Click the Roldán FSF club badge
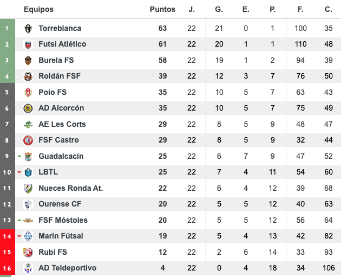Screen dimensions: 341x277 [28, 76]
